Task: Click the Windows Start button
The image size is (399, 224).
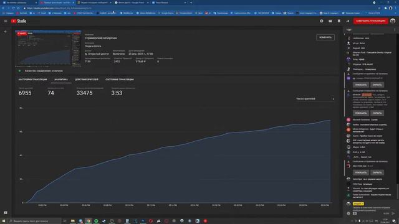Action: click(x=4, y=221)
